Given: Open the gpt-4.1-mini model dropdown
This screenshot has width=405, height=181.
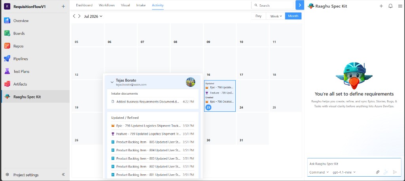Looking at the screenshot, I should click(344, 172).
